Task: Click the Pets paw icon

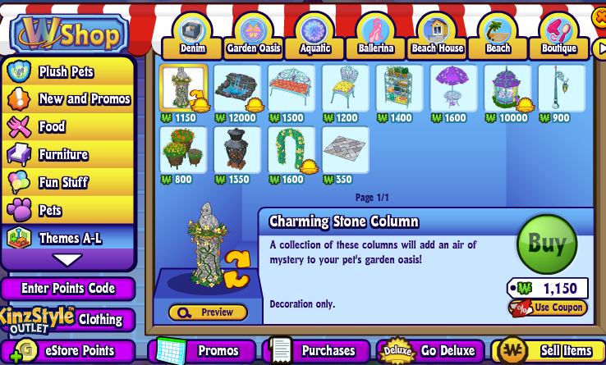Action: 19,210
